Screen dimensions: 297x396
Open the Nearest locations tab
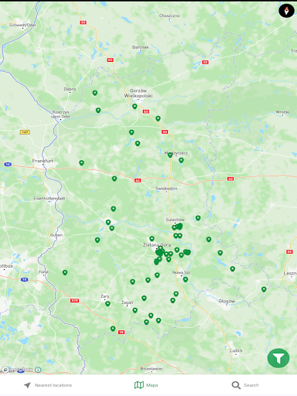click(48, 385)
